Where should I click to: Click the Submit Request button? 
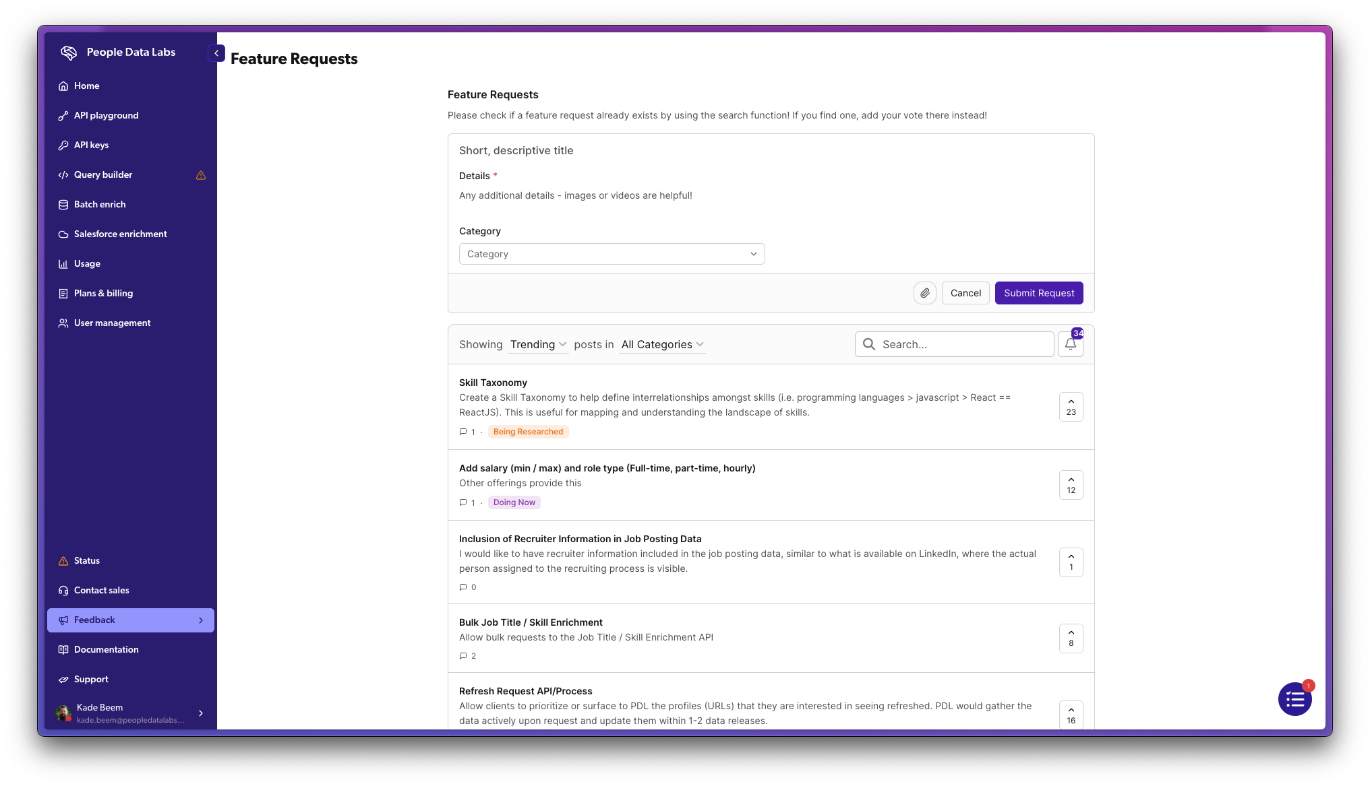click(1039, 293)
